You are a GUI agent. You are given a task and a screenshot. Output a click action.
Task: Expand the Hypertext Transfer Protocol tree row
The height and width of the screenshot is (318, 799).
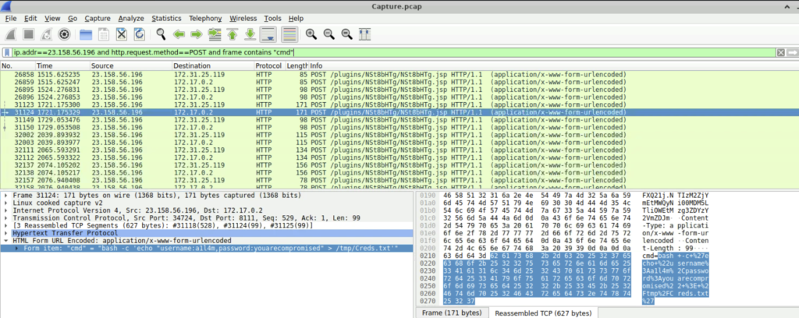point(6,232)
